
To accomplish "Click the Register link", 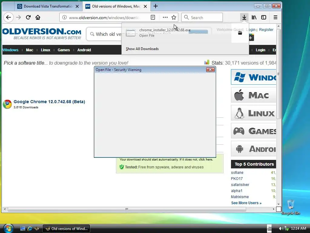I will click(266, 29).
